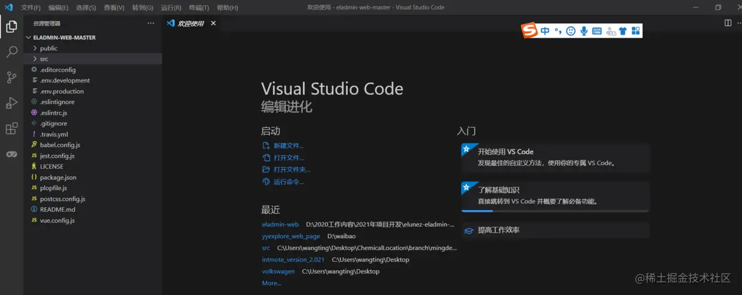
Task: Open the Search view in activity bar
Action: tap(11, 52)
